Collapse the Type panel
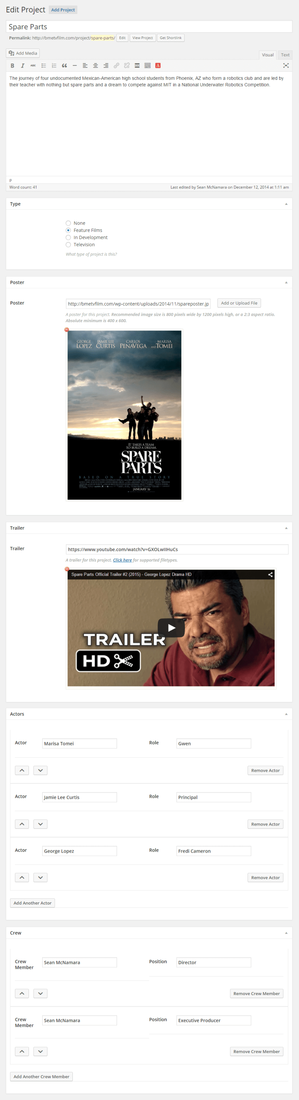This screenshot has width=299, height=1100. point(286,204)
